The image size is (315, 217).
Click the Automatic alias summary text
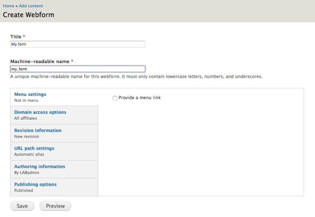[x=29, y=154]
